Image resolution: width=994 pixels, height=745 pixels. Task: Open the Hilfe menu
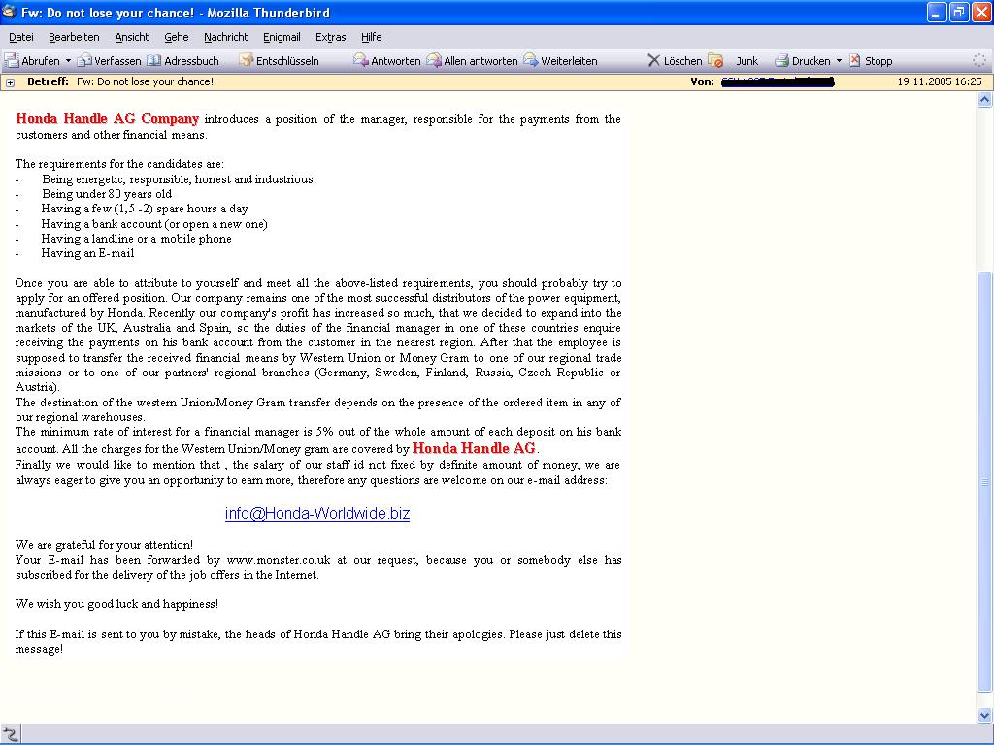point(372,38)
